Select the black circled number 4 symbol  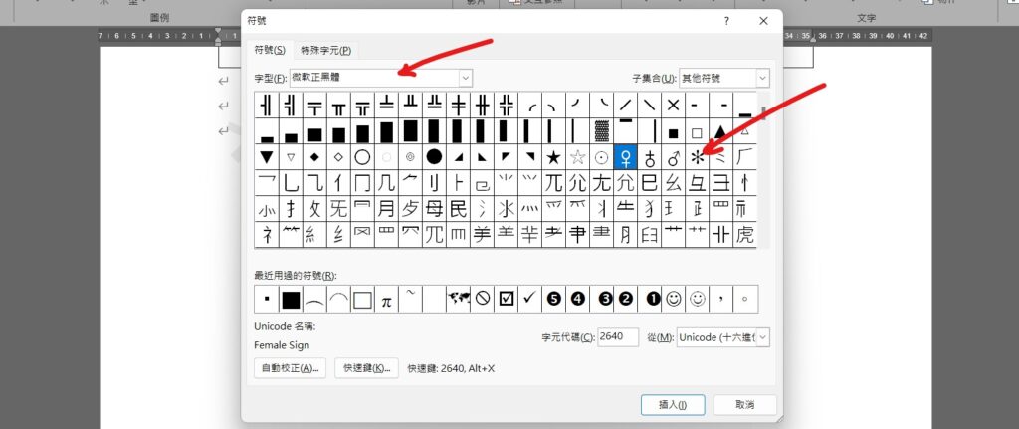coord(578,299)
